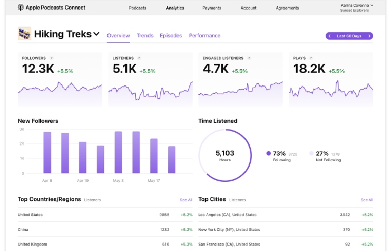Click the Apple Podcasts Connect logo icon

21,7
